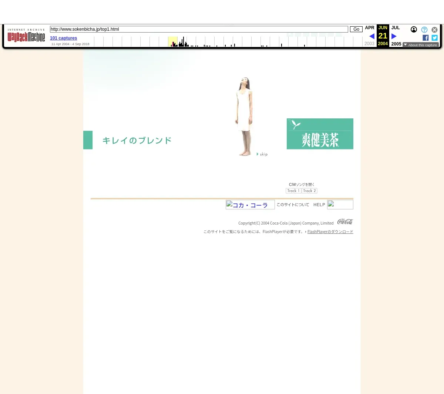Click the capture day number 21
The image size is (444, 394).
pyautogui.click(x=383, y=36)
